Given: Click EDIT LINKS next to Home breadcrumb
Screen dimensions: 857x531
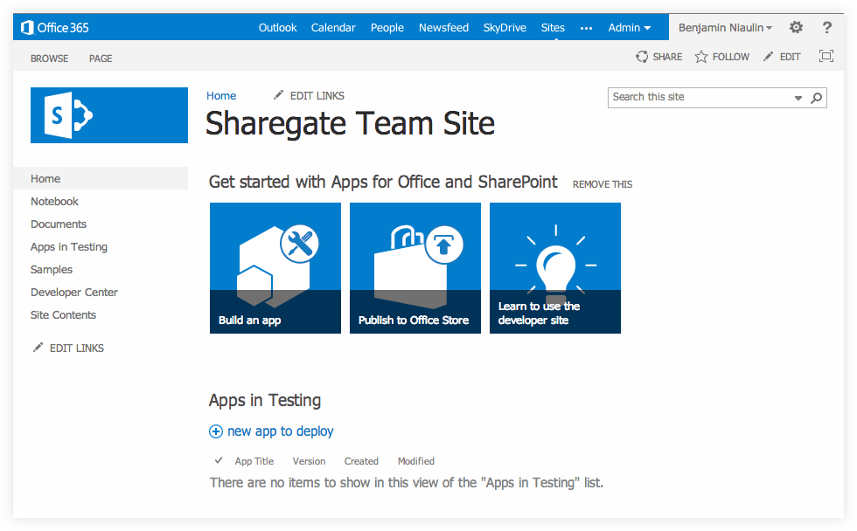Looking at the screenshot, I should click(x=309, y=95).
